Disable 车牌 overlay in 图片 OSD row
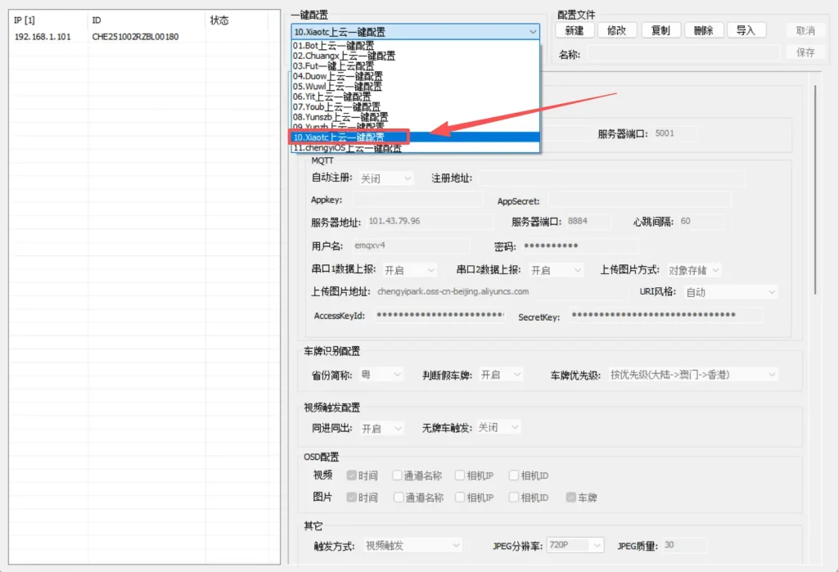Image resolution: width=838 pixels, height=572 pixels. [570, 495]
